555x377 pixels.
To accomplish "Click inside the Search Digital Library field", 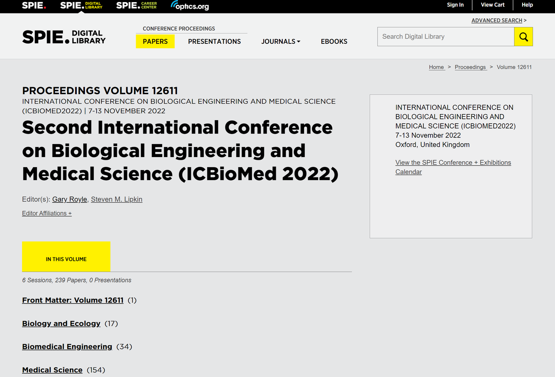I will pos(446,36).
